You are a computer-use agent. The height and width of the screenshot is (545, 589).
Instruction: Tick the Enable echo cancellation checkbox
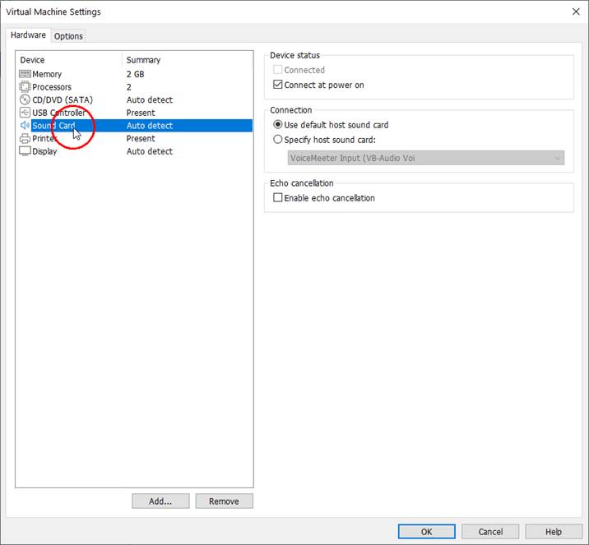tap(278, 198)
